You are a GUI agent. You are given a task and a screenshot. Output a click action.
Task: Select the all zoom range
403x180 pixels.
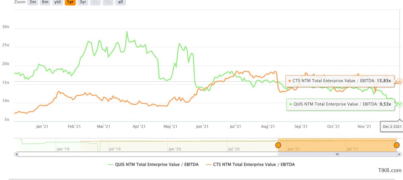tap(121, 2)
